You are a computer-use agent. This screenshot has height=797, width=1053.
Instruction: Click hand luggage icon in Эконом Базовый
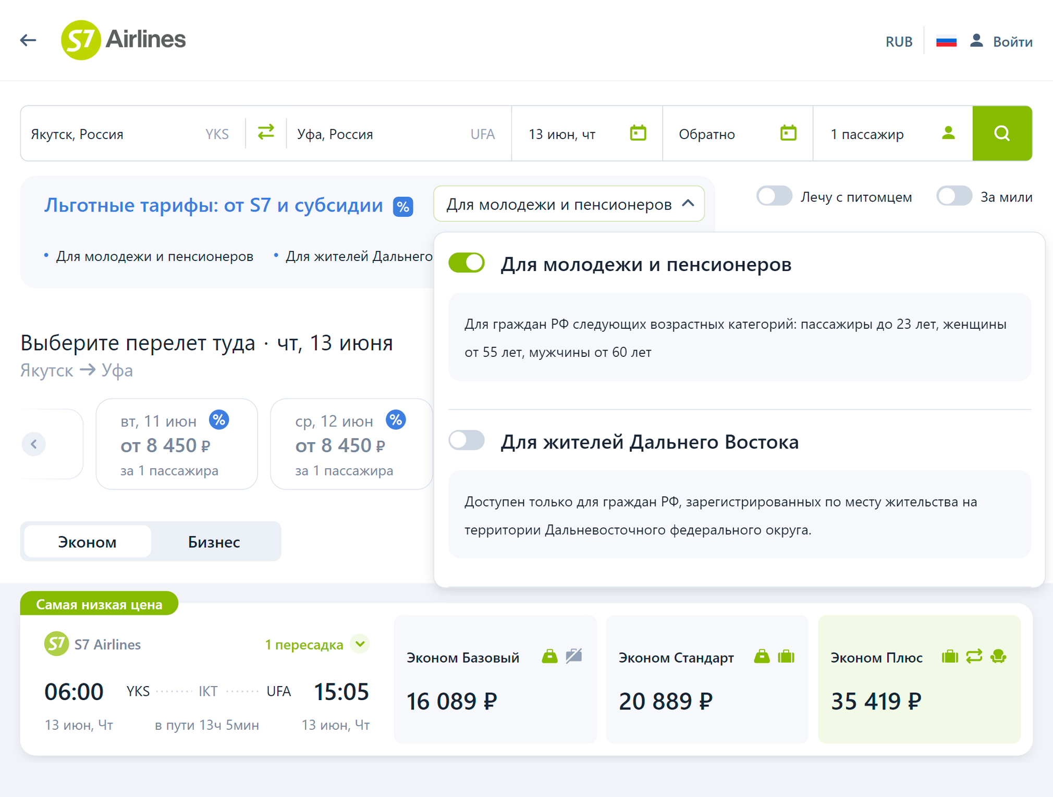pos(549,656)
